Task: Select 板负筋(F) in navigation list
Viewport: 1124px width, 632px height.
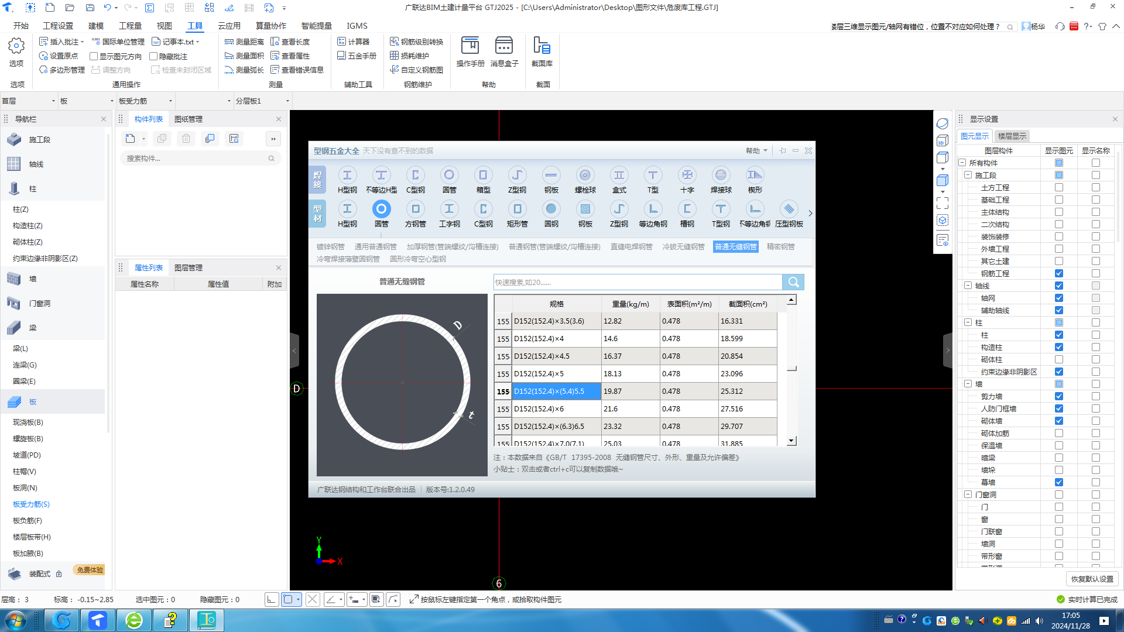Action: 28,520
